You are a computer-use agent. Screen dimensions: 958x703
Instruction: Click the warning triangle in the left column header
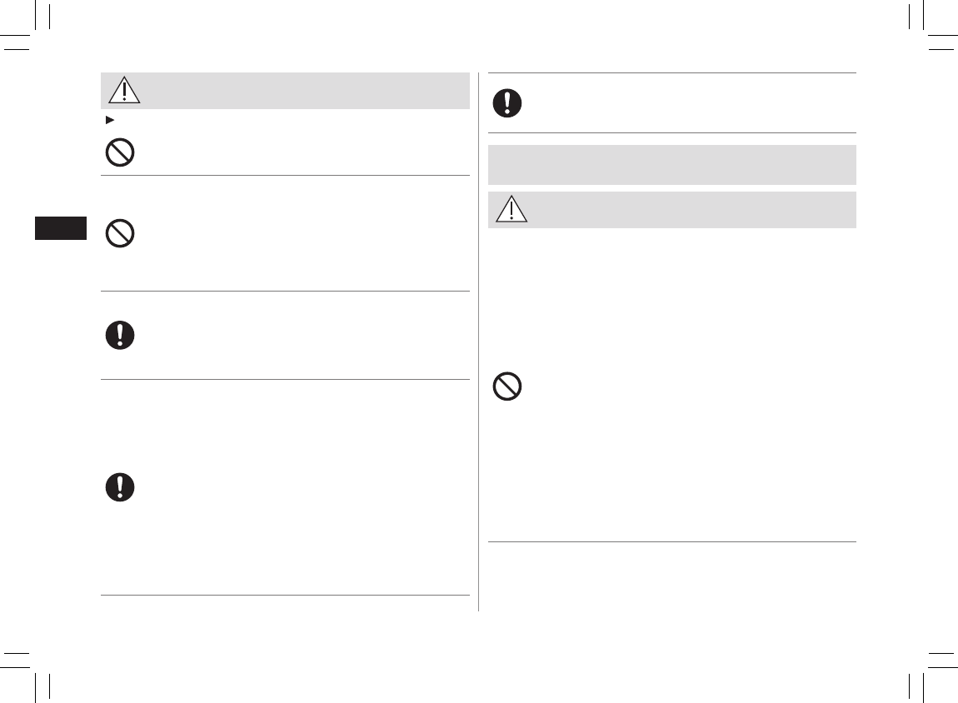pos(124,91)
